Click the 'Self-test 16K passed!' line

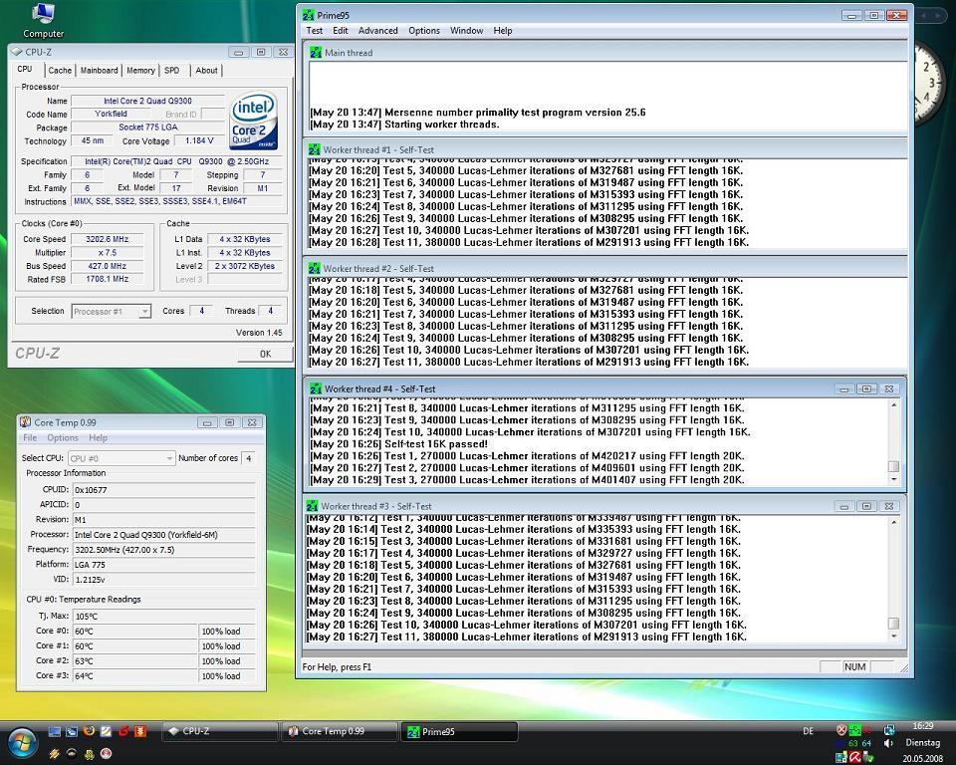click(398, 444)
